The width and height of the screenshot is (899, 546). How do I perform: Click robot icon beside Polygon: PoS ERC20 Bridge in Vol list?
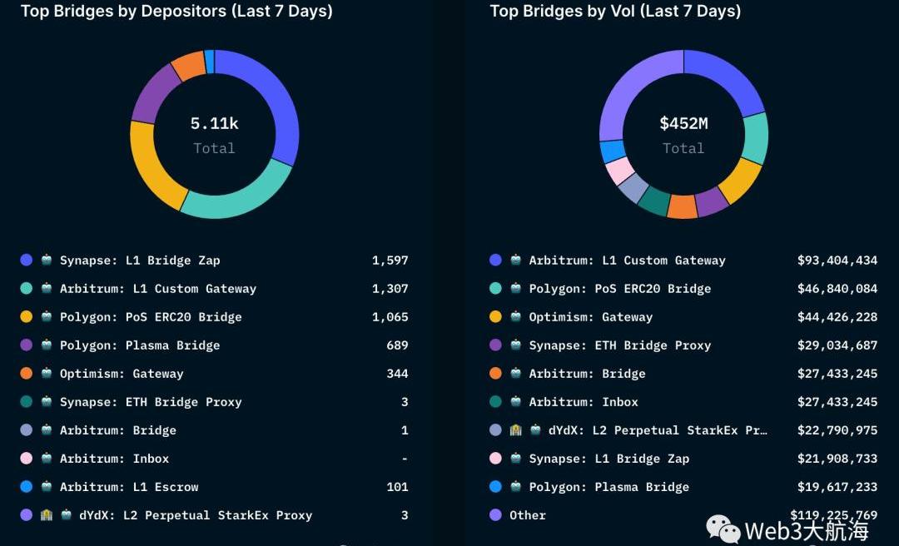point(516,289)
